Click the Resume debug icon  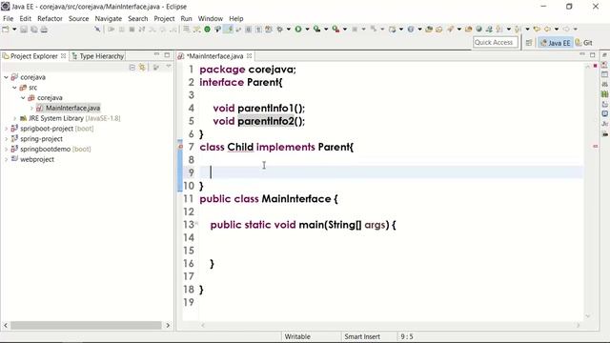click(x=112, y=30)
